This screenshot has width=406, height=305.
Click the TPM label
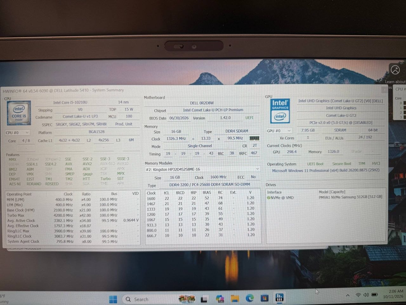pyautogui.click(x=362, y=163)
